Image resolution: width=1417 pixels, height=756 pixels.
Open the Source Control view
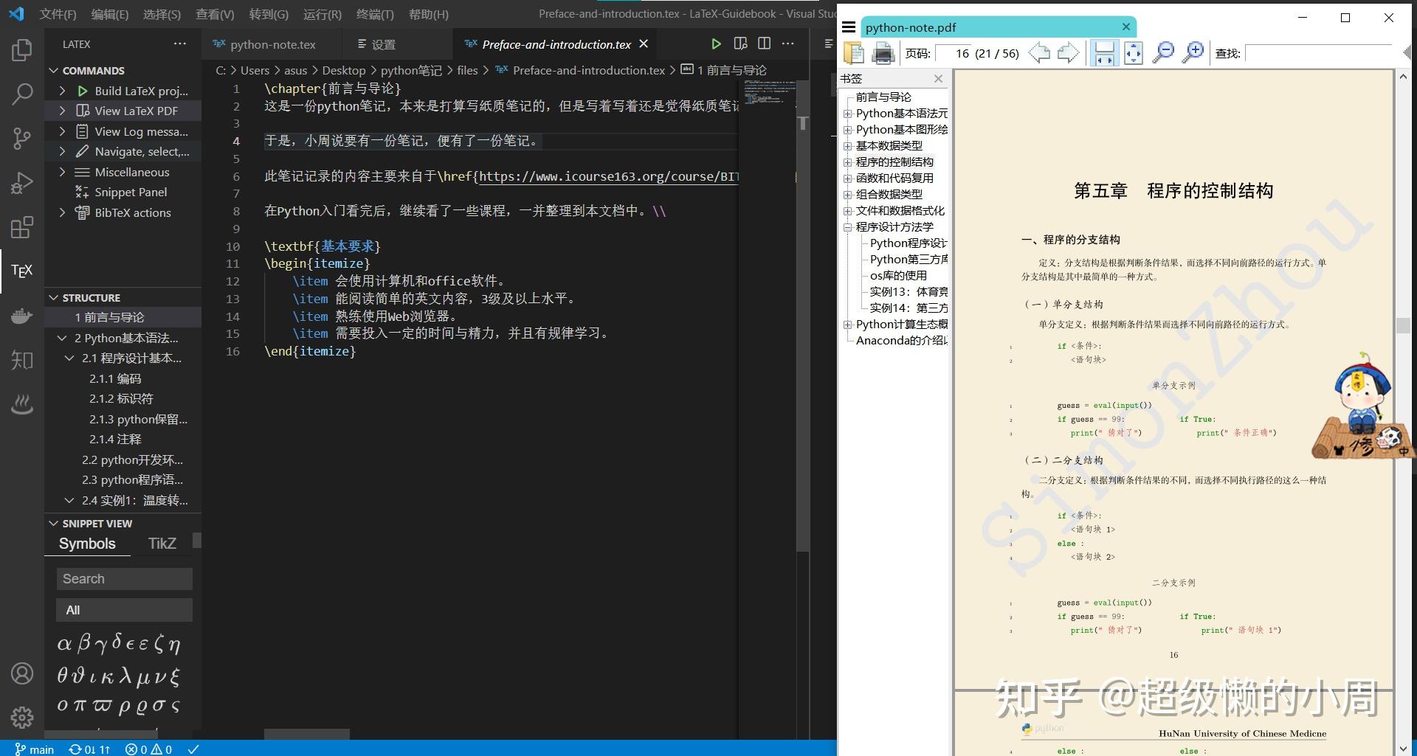[x=21, y=139]
